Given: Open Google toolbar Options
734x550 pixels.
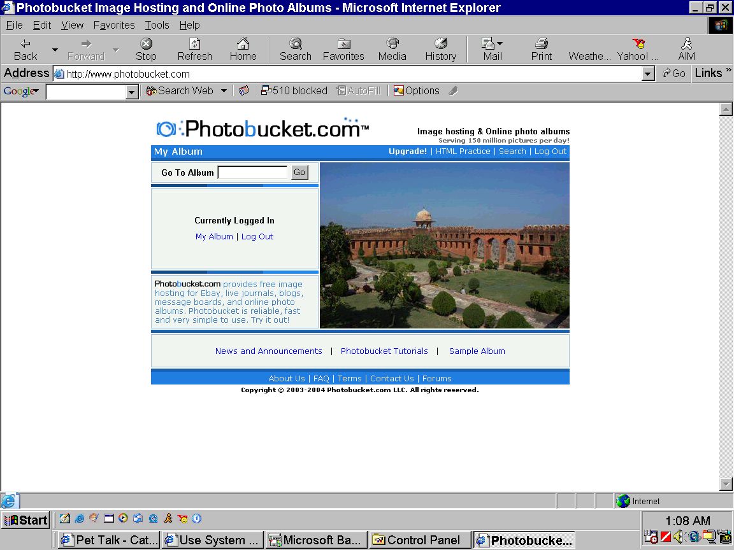Looking at the screenshot, I should [x=417, y=91].
